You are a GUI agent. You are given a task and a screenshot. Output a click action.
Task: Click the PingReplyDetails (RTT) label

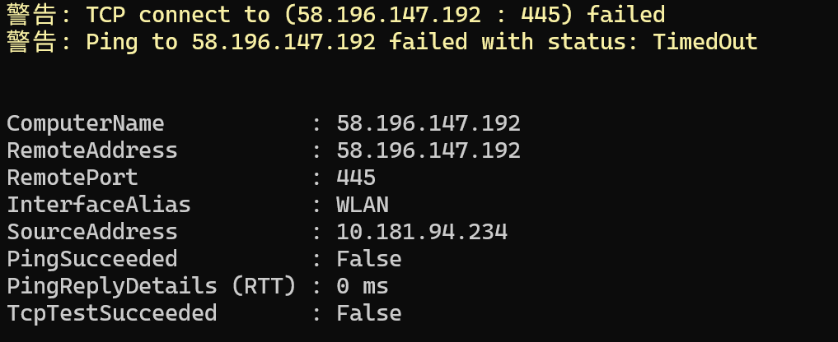[x=152, y=286]
